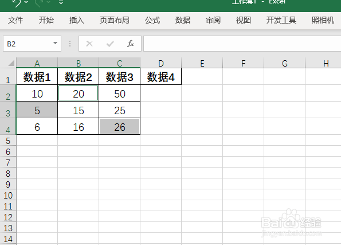The image size is (341, 245).
Task: Click the Undo arrow icon
Action: (x=17, y=3)
